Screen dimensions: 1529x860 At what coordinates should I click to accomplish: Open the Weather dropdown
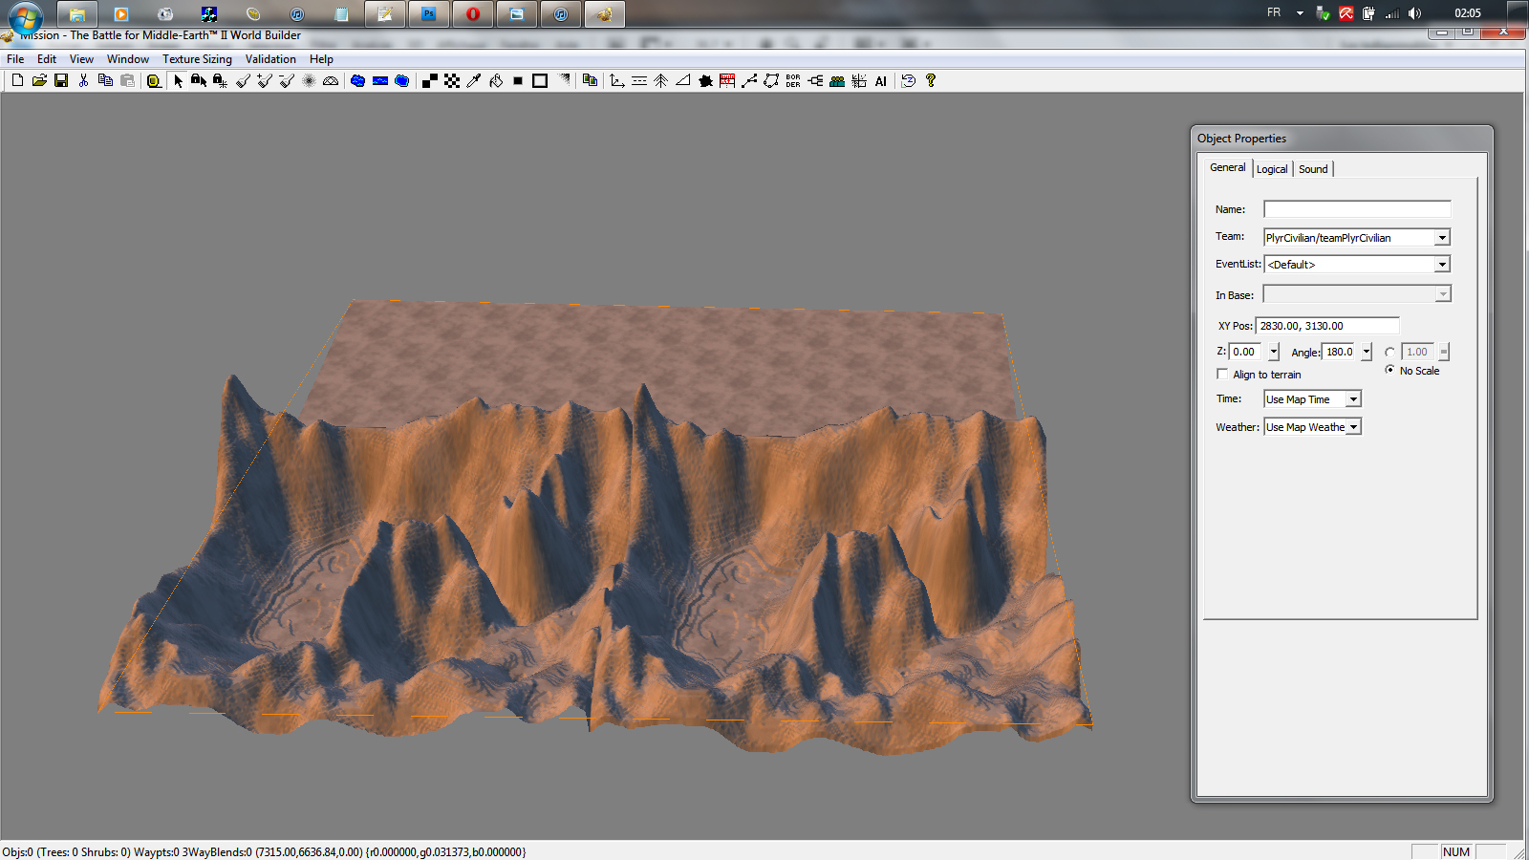pyautogui.click(x=1353, y=426)
